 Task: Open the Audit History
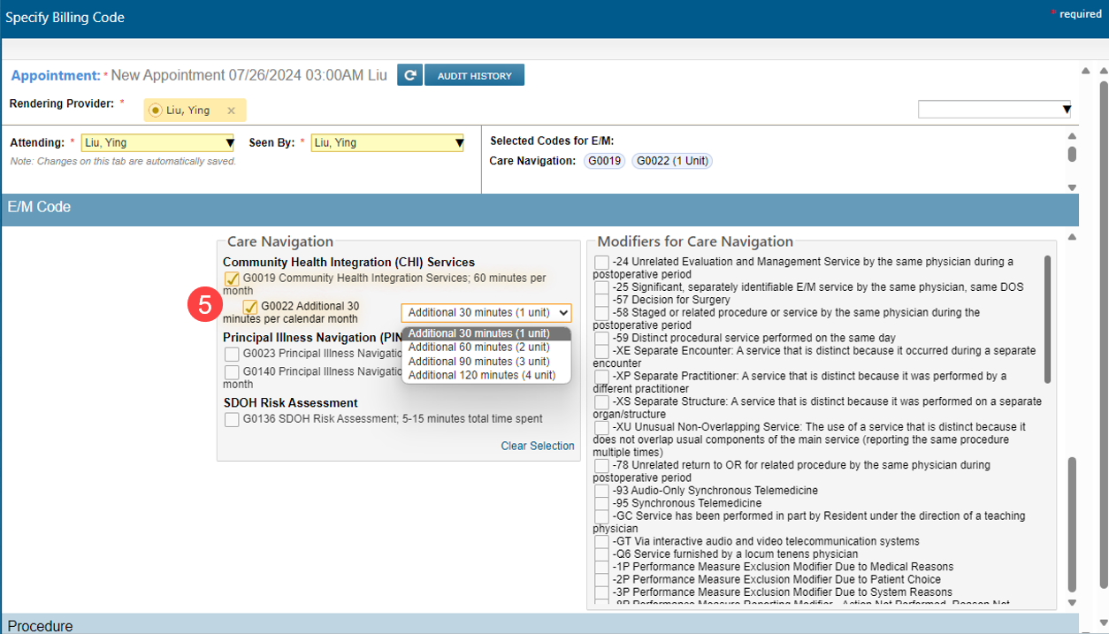474,75
